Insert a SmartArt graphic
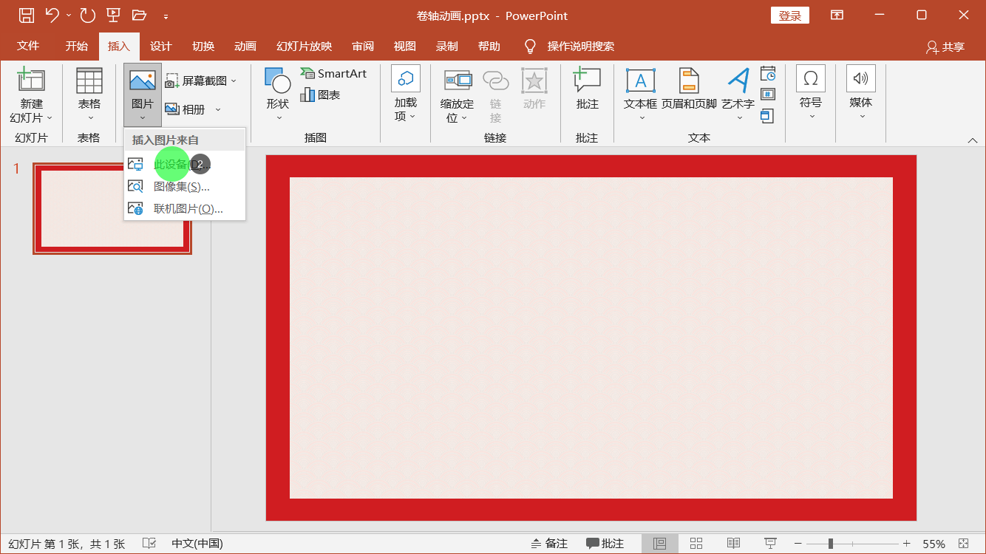 click(x=333, y=73)
